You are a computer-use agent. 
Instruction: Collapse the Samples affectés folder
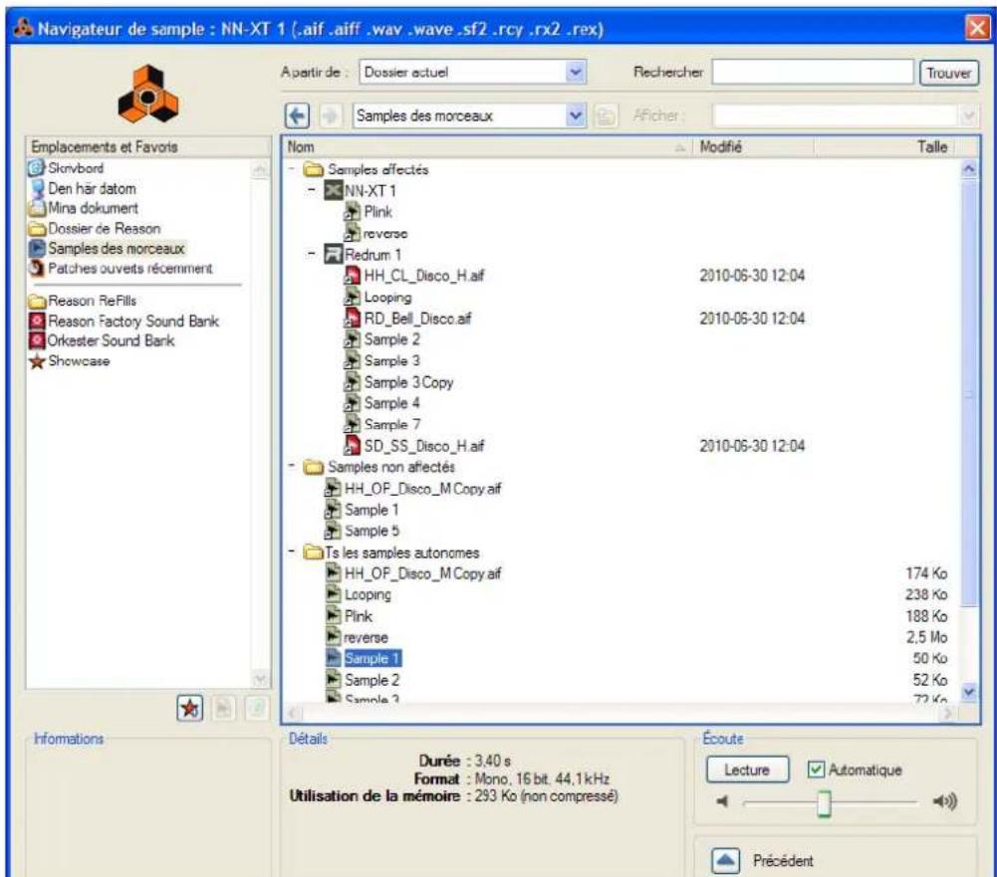point(290,169)
